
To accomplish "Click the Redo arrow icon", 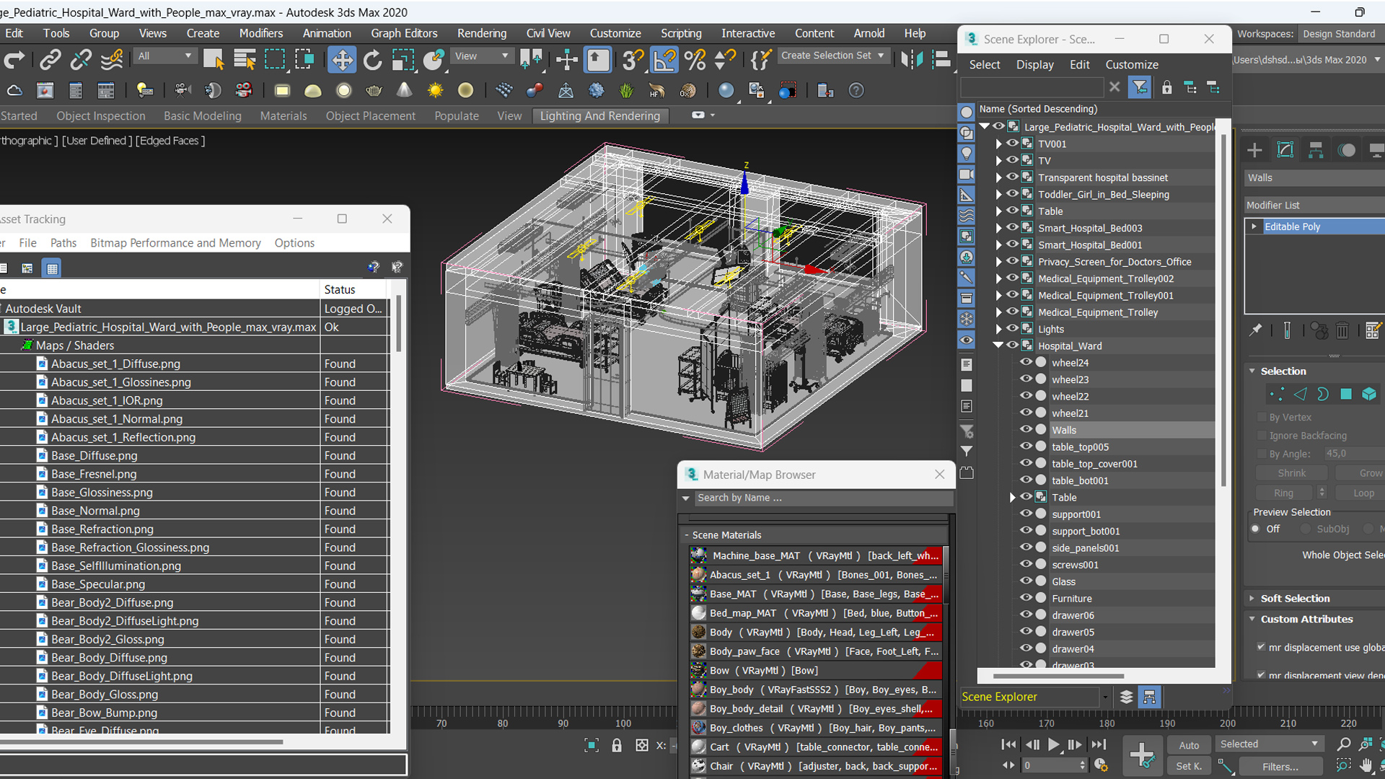I will pos(14,59).
